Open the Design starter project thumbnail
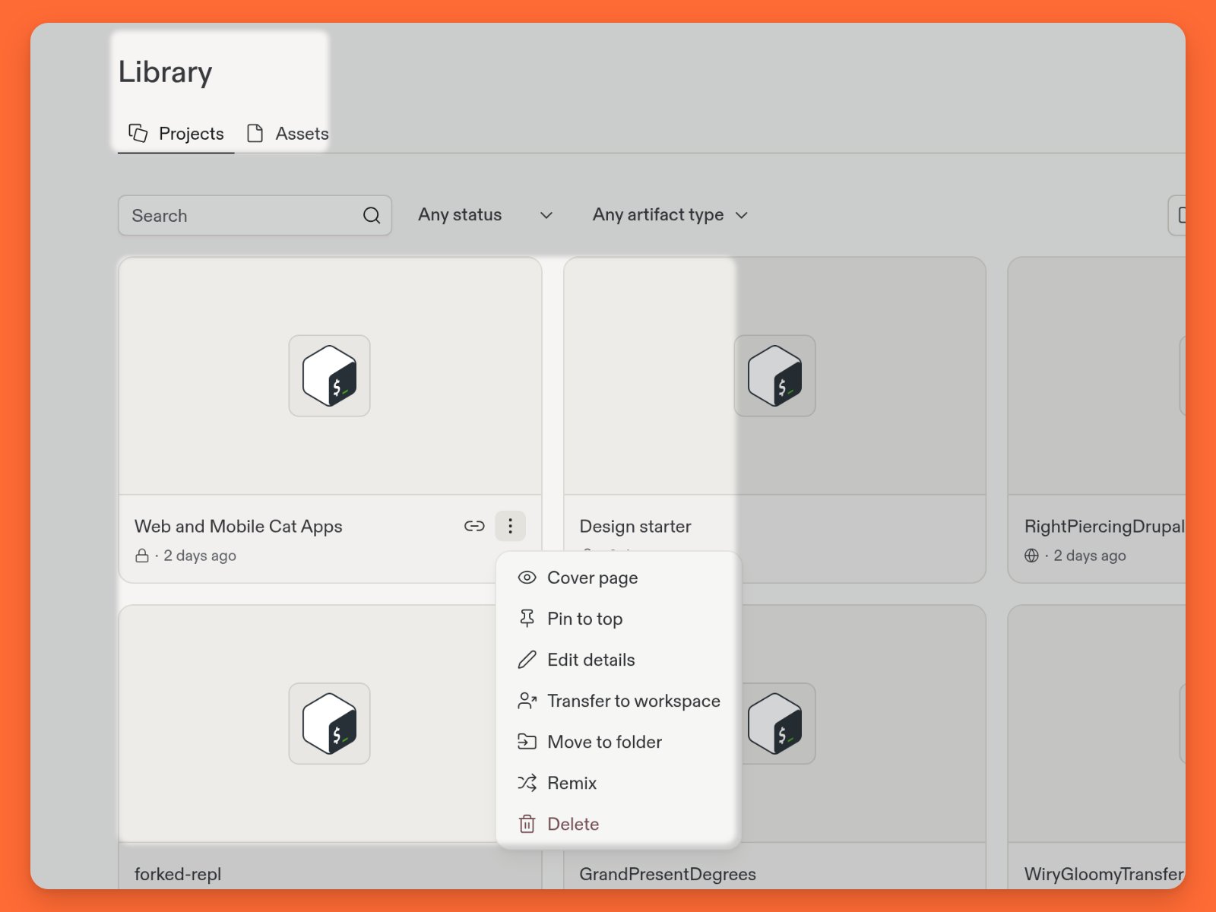 tap(774, 376)
